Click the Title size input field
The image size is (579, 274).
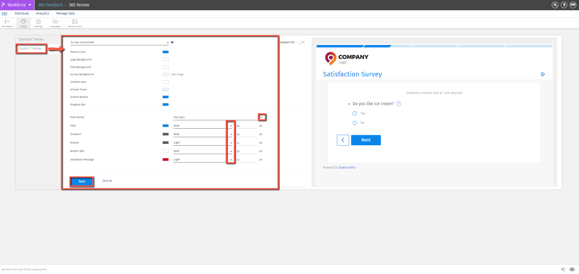tap(246, 126)
